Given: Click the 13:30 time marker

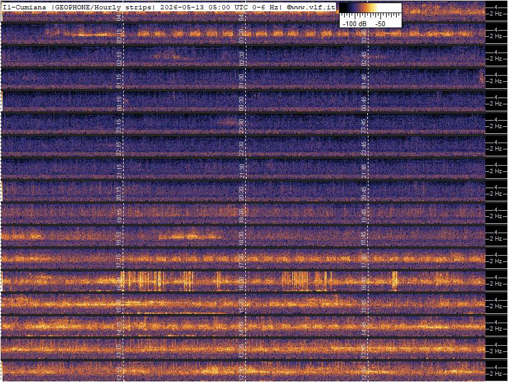Looking at the screenshot, I should coord(241,351).
